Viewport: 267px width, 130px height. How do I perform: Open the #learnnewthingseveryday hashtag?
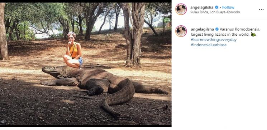point(214,40)
